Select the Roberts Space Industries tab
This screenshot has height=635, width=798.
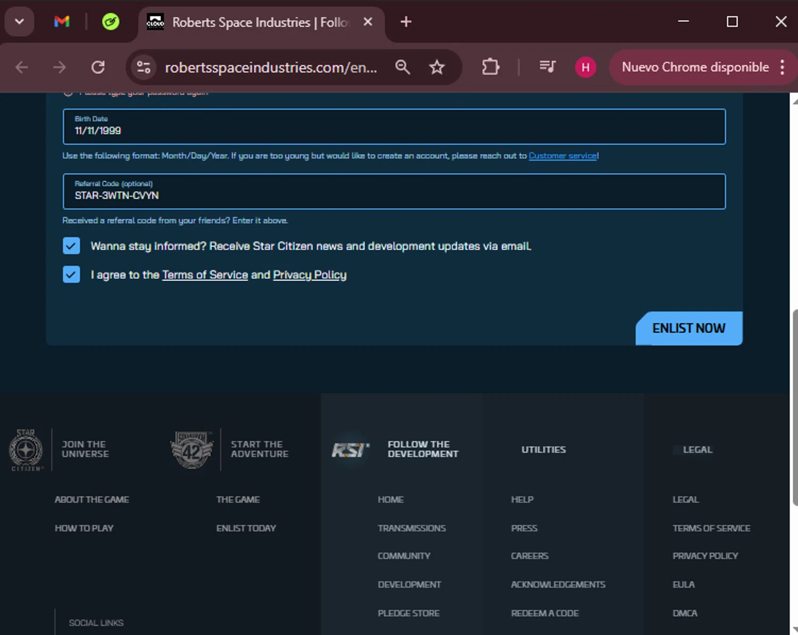261,22
